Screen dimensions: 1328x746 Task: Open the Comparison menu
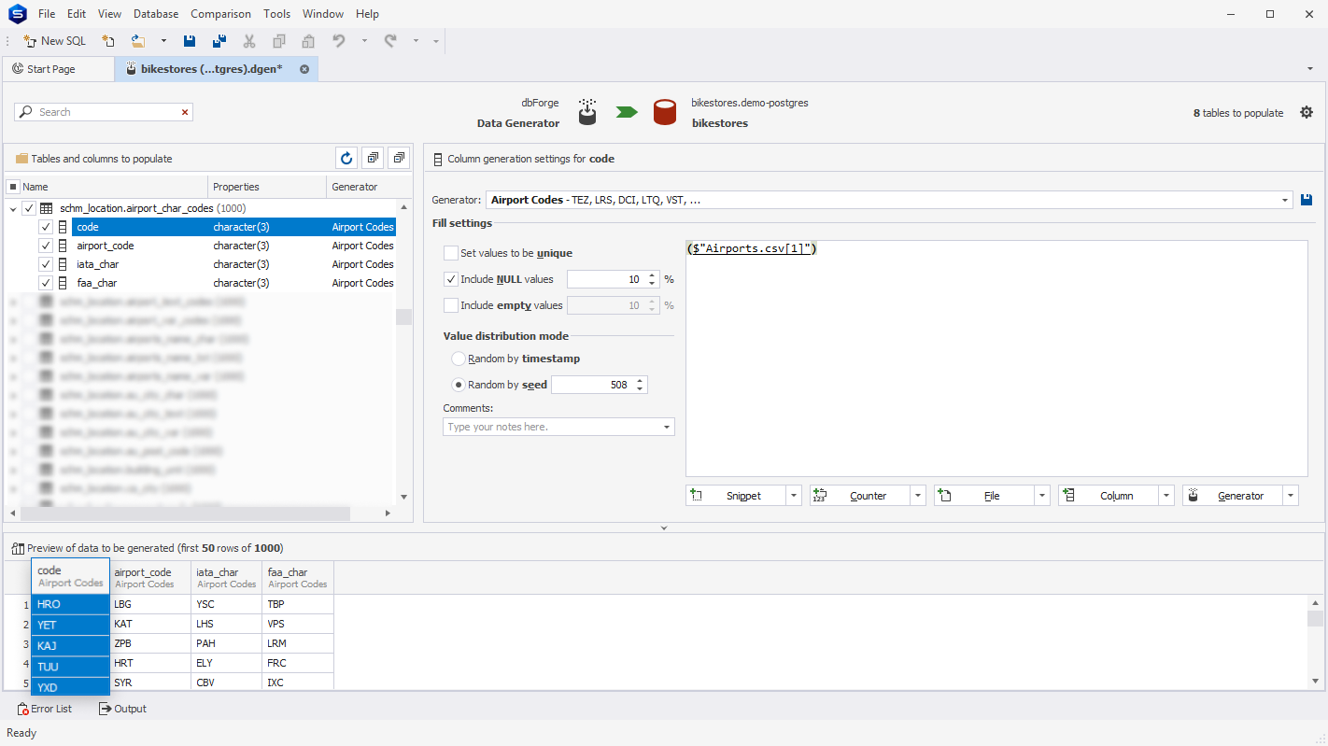click(220, 14)
